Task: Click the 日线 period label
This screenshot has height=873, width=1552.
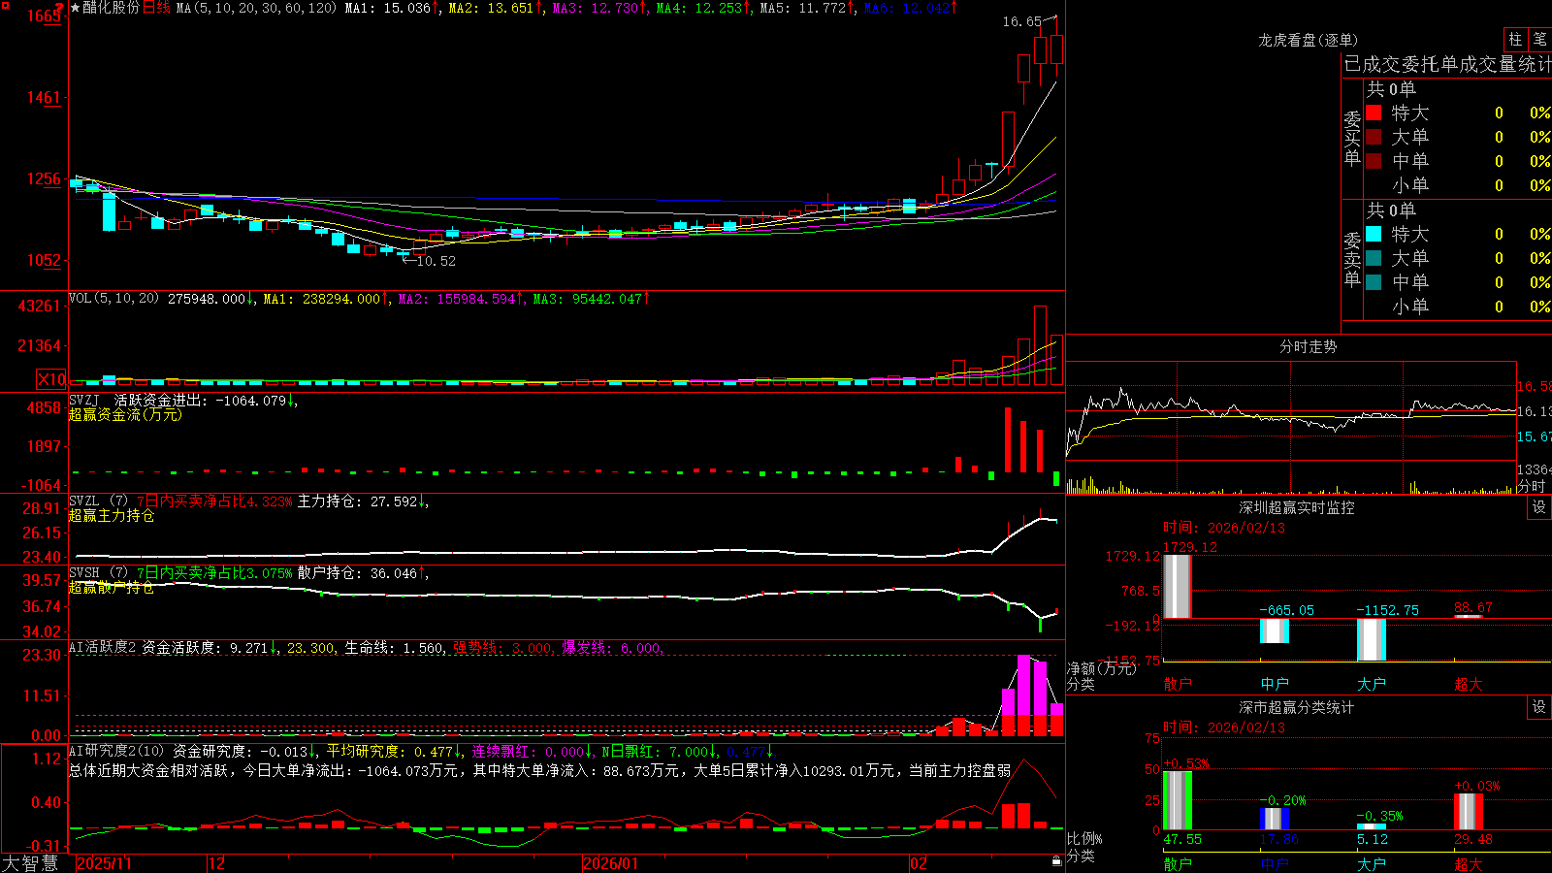Action: (156, 8)
